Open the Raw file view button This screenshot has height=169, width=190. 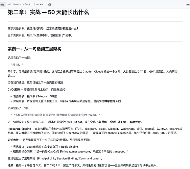coord(188,5)
